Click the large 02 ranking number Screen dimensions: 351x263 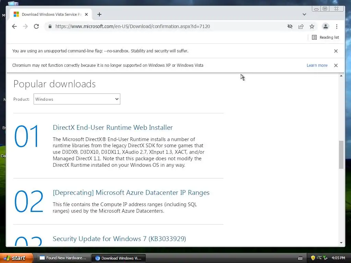(29, 201)
